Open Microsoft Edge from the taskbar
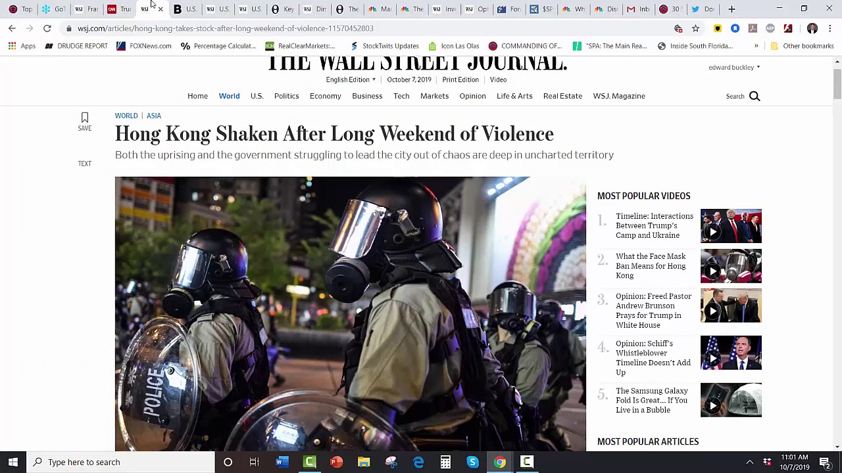 [418, 462]
